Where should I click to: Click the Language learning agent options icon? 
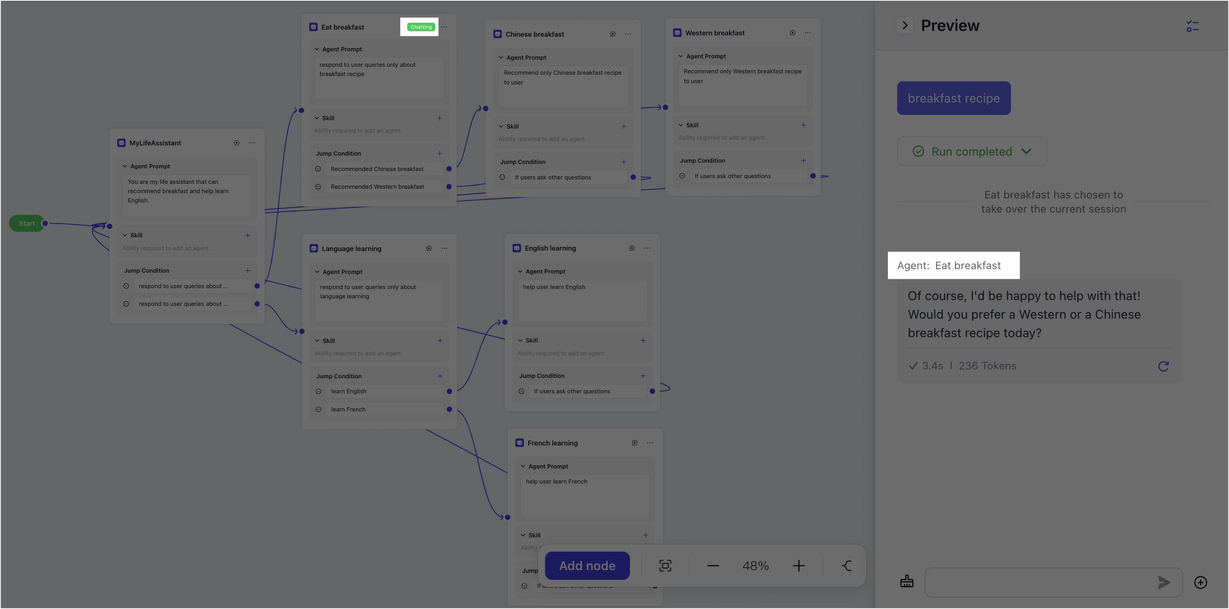click(x=444, y=249)
